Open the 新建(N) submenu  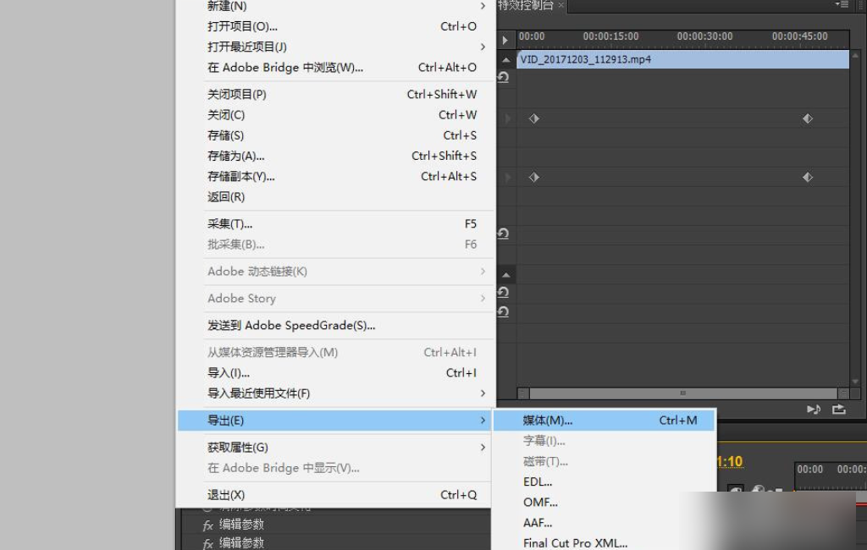coord(334,6)
